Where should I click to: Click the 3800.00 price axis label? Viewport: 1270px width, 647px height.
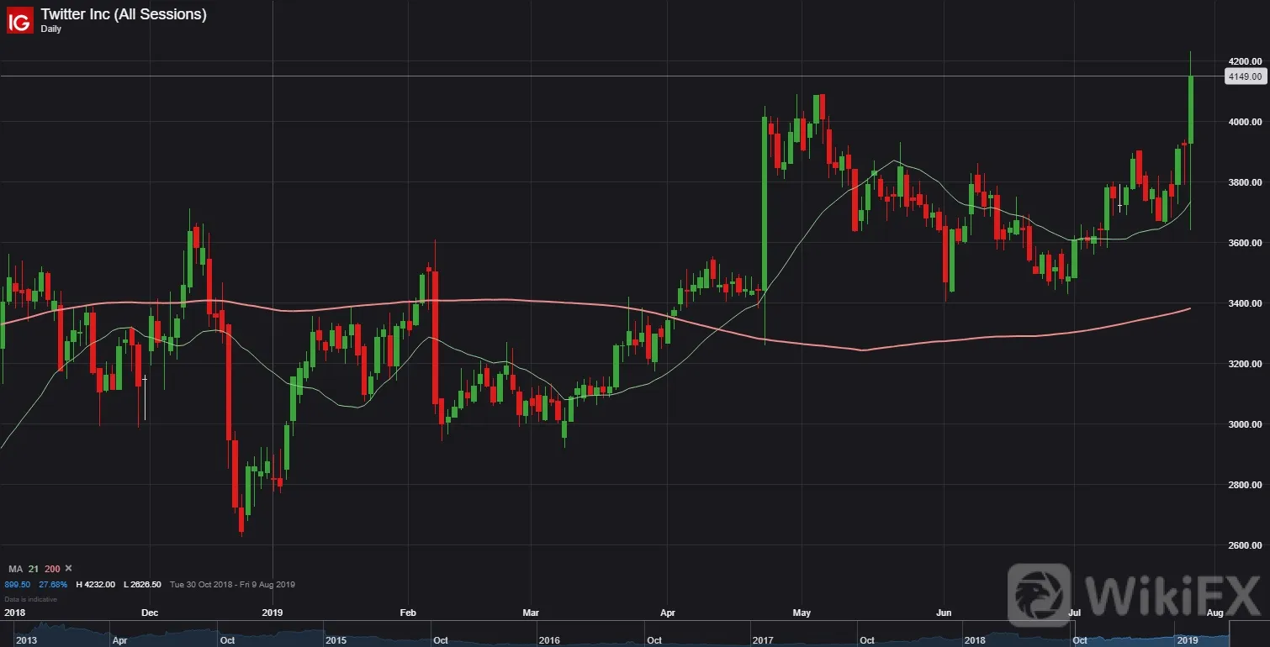(x=1245, y=182)
